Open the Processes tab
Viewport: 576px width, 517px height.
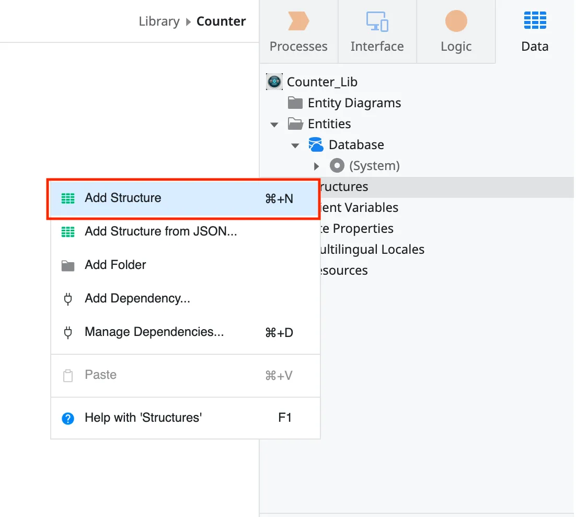298,32
